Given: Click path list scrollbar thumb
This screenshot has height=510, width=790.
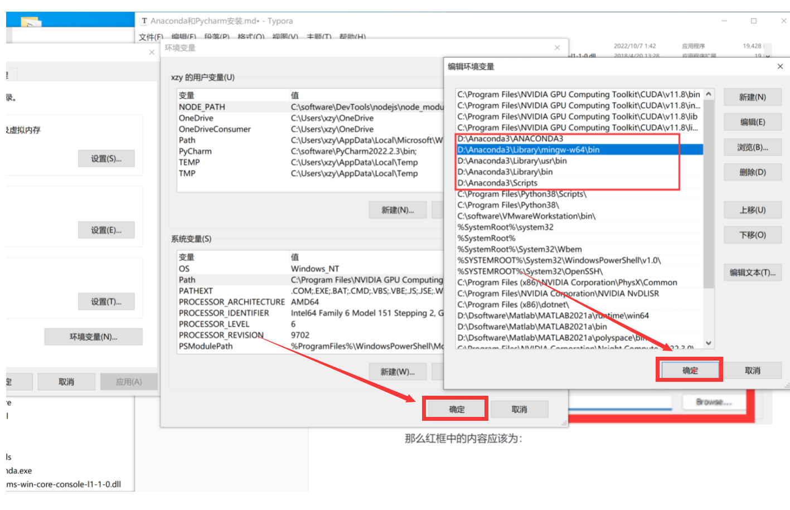Looking at the screenshot, I should (x=709, y=194).
